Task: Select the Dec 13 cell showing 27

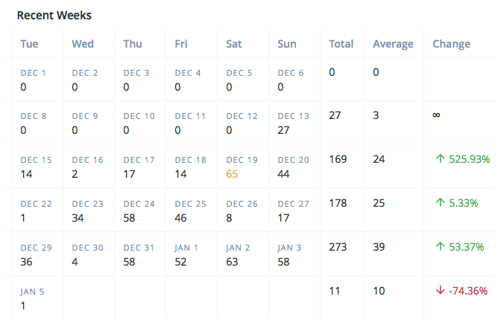Action: 293,123
